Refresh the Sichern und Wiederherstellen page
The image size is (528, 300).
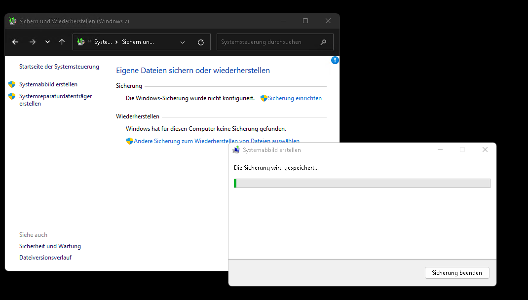pyautogui.click(x=201, y=42)
